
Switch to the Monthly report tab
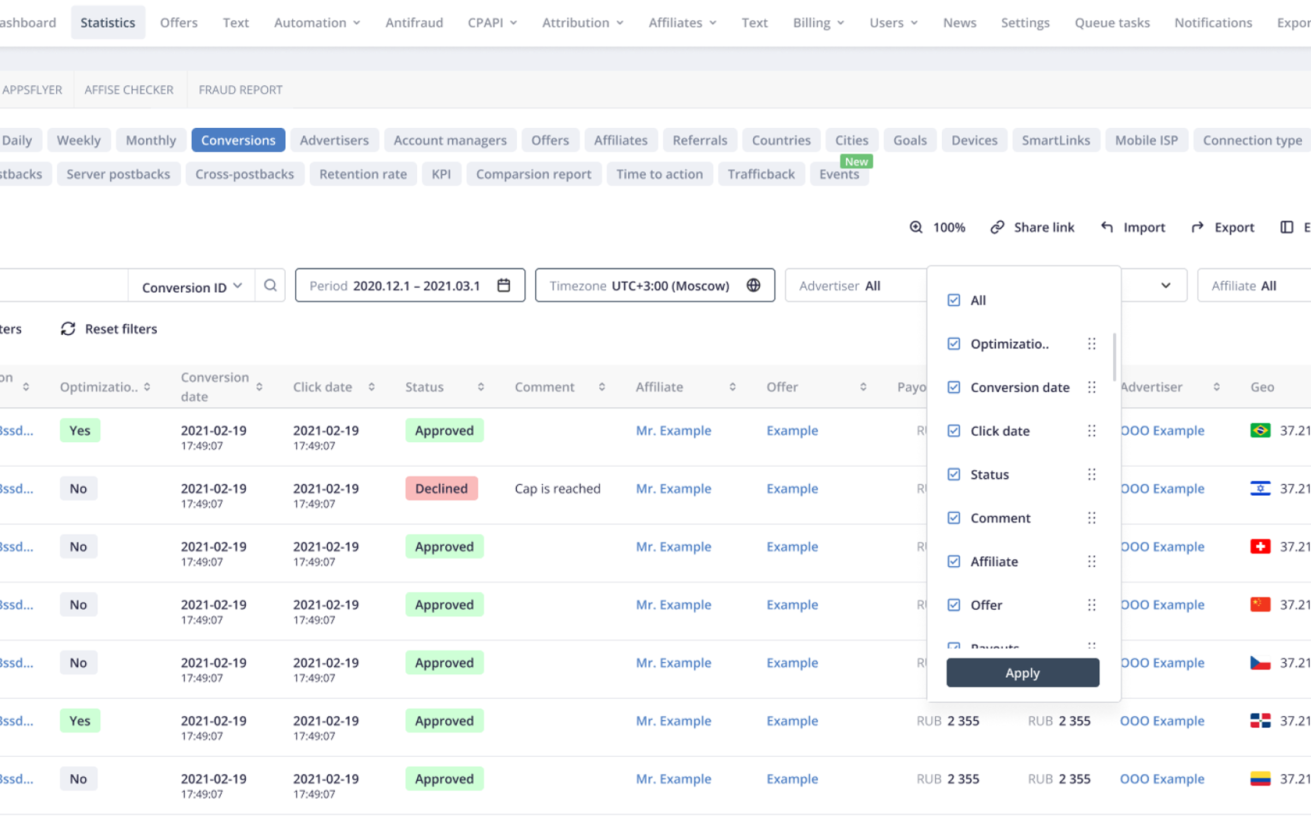coord(151,140)
